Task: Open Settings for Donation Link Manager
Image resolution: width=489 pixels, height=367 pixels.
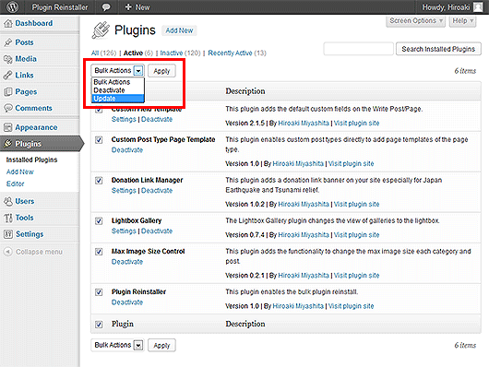Action: [124, 190]
